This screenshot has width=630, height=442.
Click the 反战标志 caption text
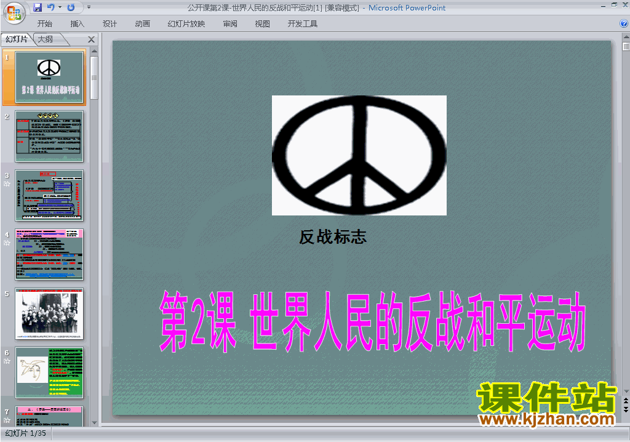(x=333, y=237)
